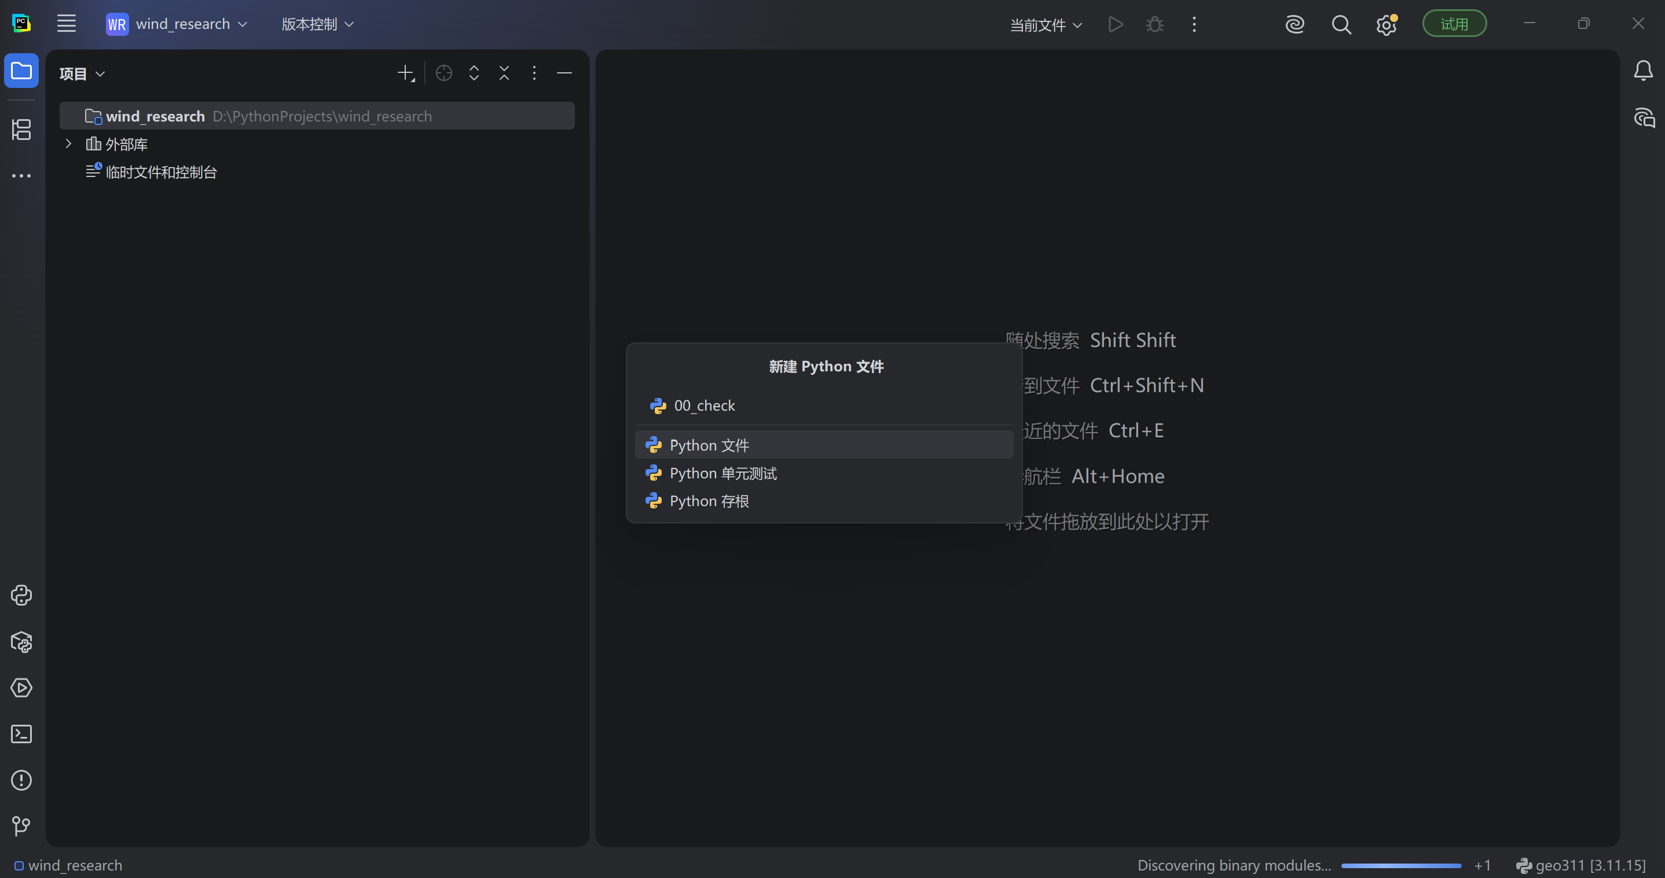Open the main hamburger menu
Screen dimensions: 1665x878
(x=67, y=24)
